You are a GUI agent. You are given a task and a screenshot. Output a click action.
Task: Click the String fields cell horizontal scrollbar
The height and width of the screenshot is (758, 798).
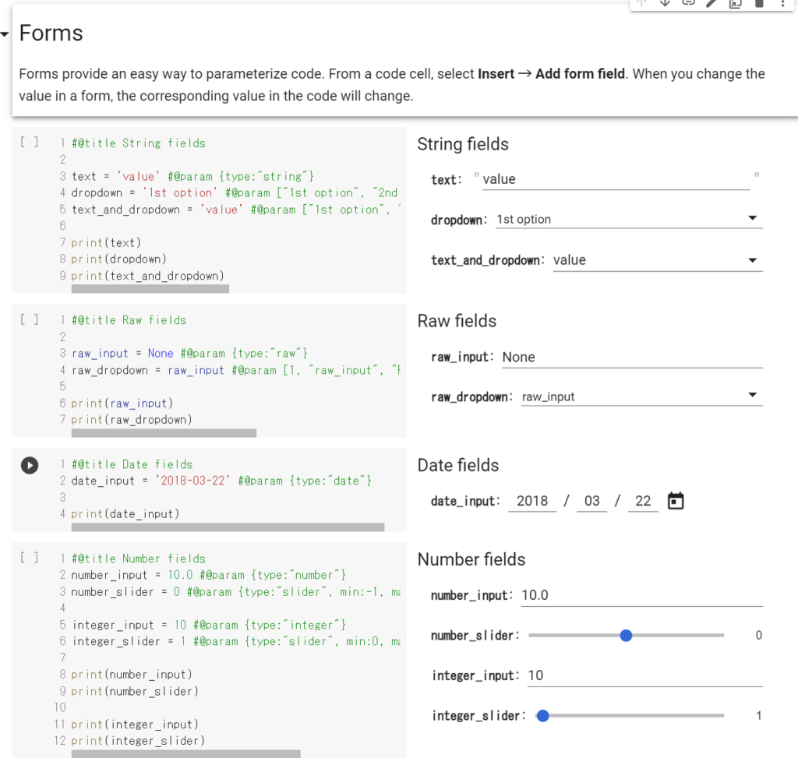coord(150,289)
